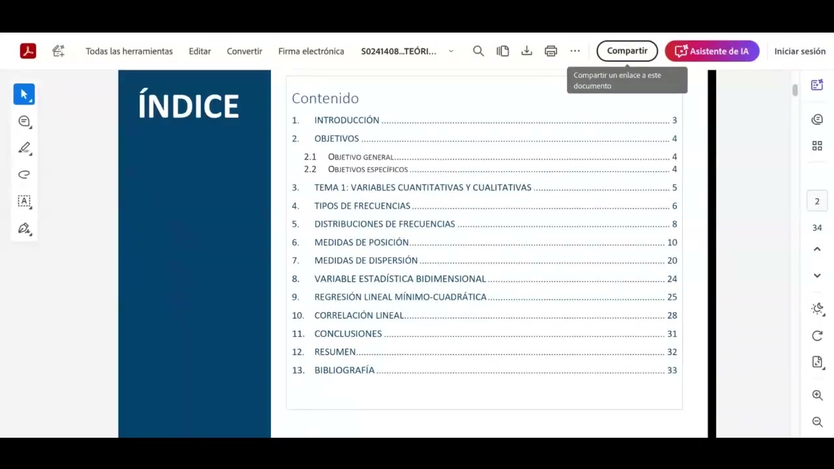Select the add text box tool
This screenshot has height=469, width=834.
pos(24,201)
